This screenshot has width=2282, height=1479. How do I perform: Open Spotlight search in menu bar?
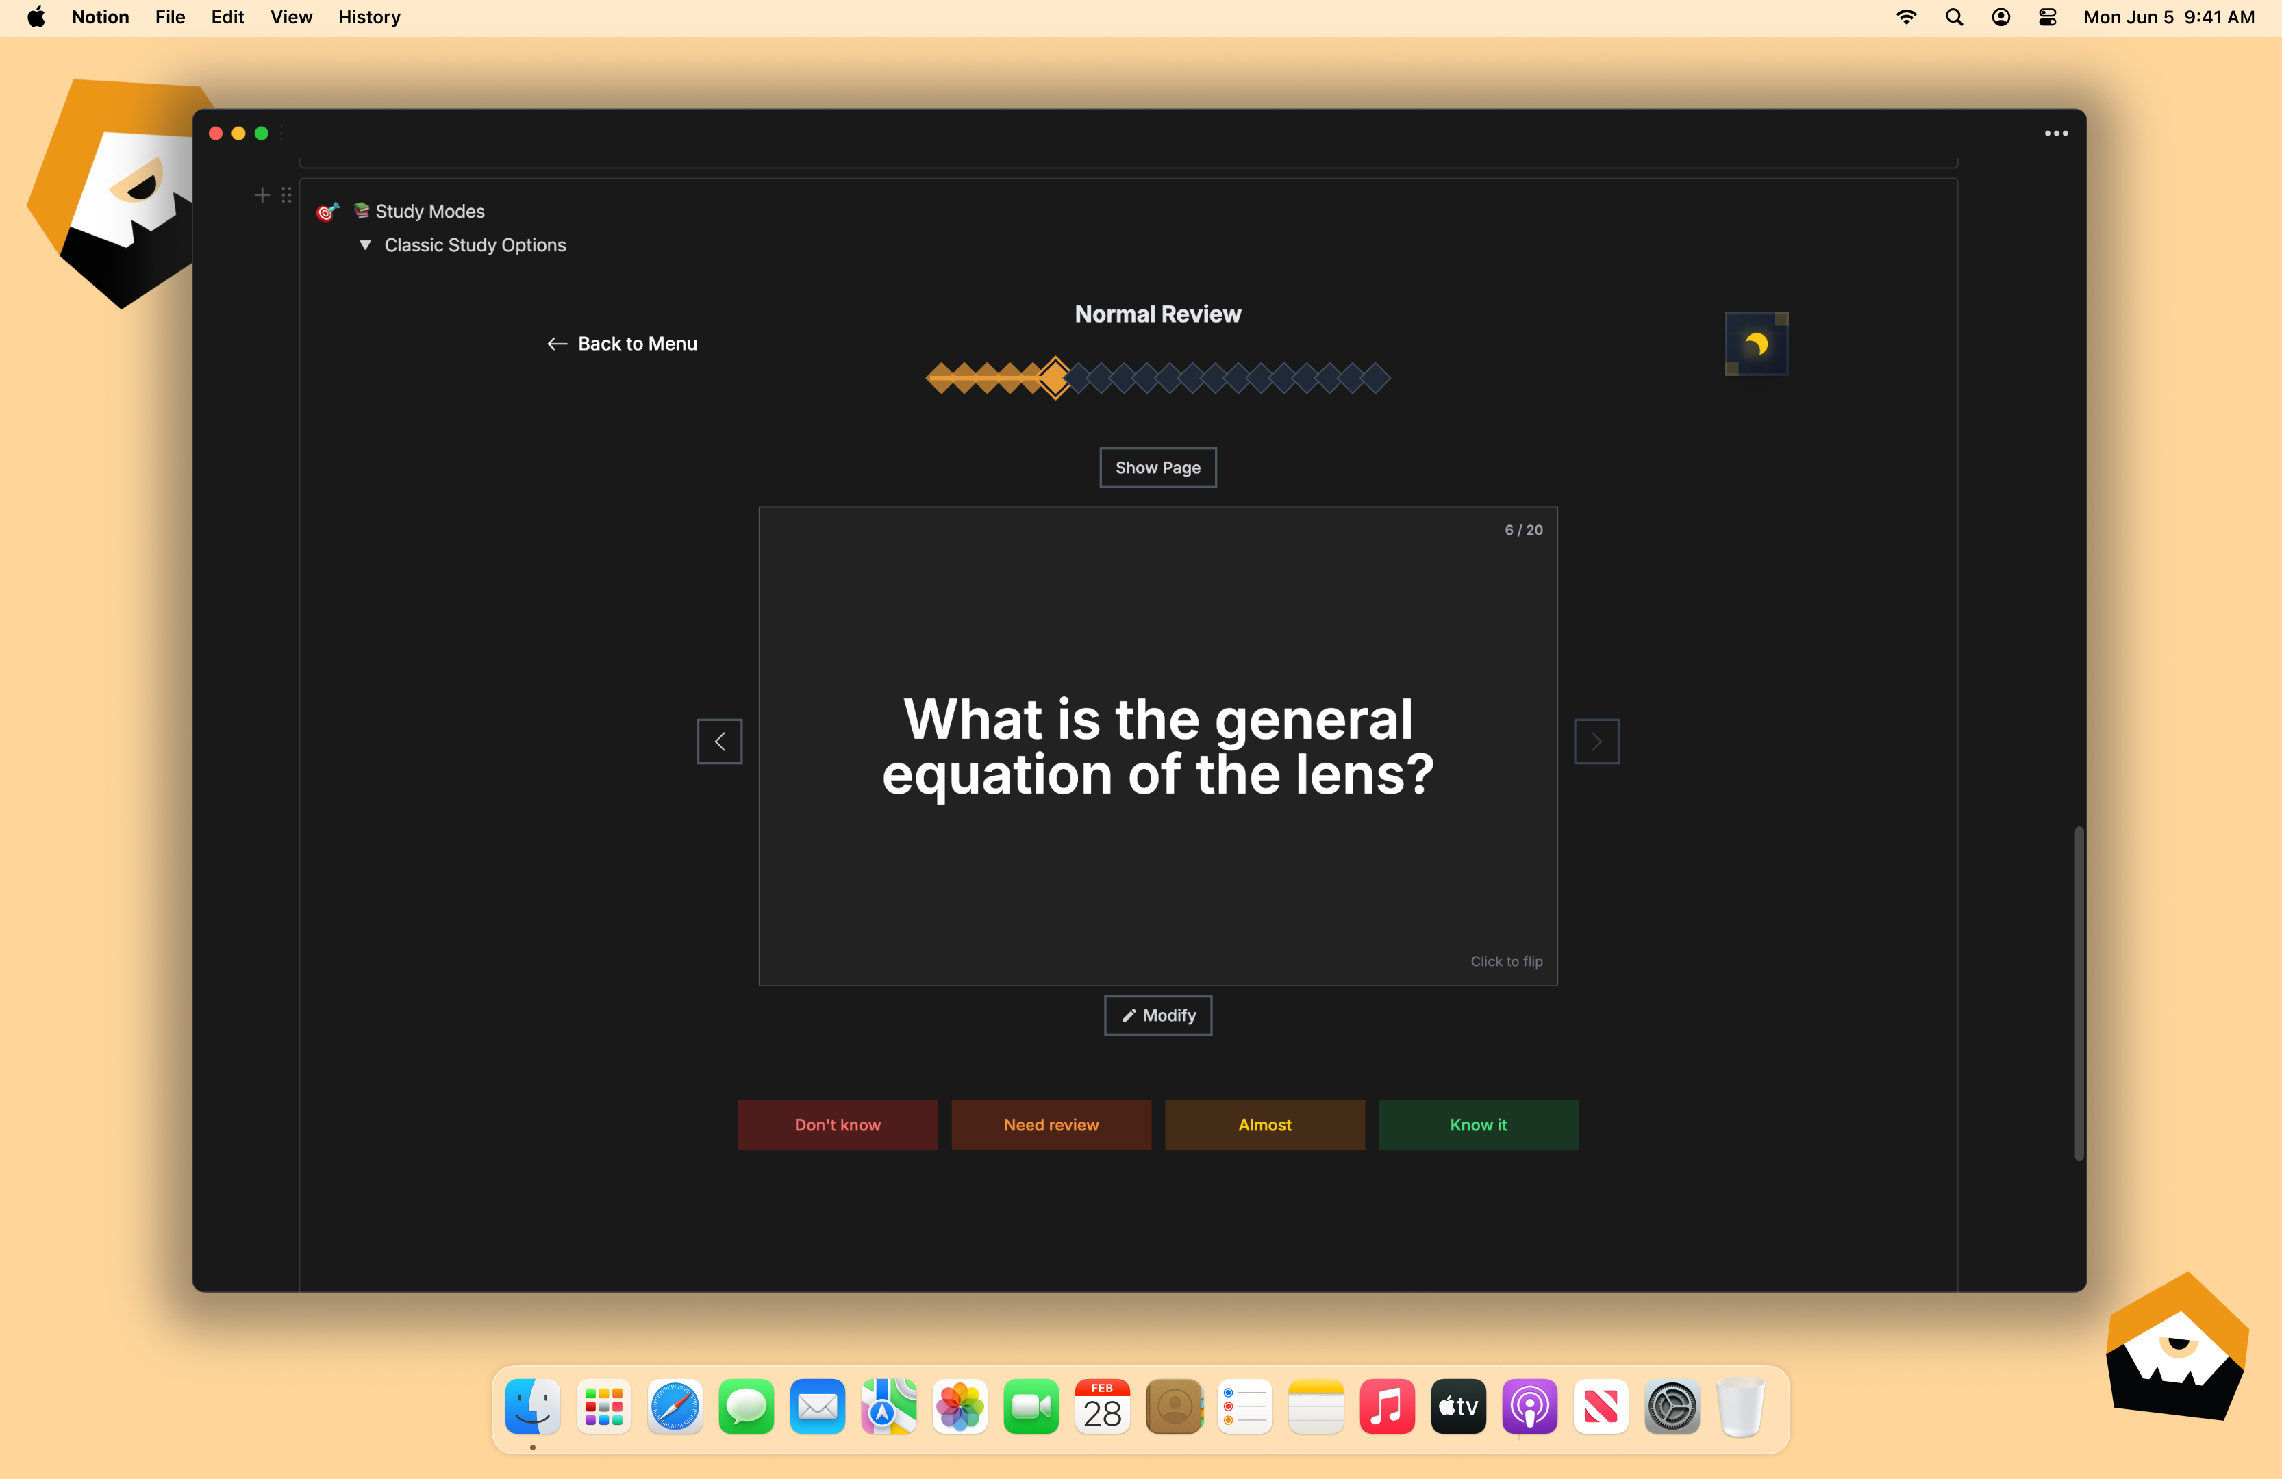[1953, 17]
